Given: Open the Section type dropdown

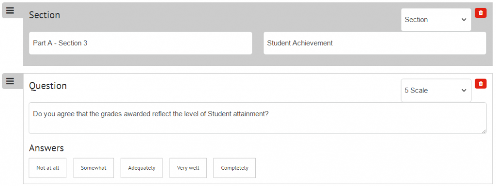Looking at the screenshot, I should 436,20.
